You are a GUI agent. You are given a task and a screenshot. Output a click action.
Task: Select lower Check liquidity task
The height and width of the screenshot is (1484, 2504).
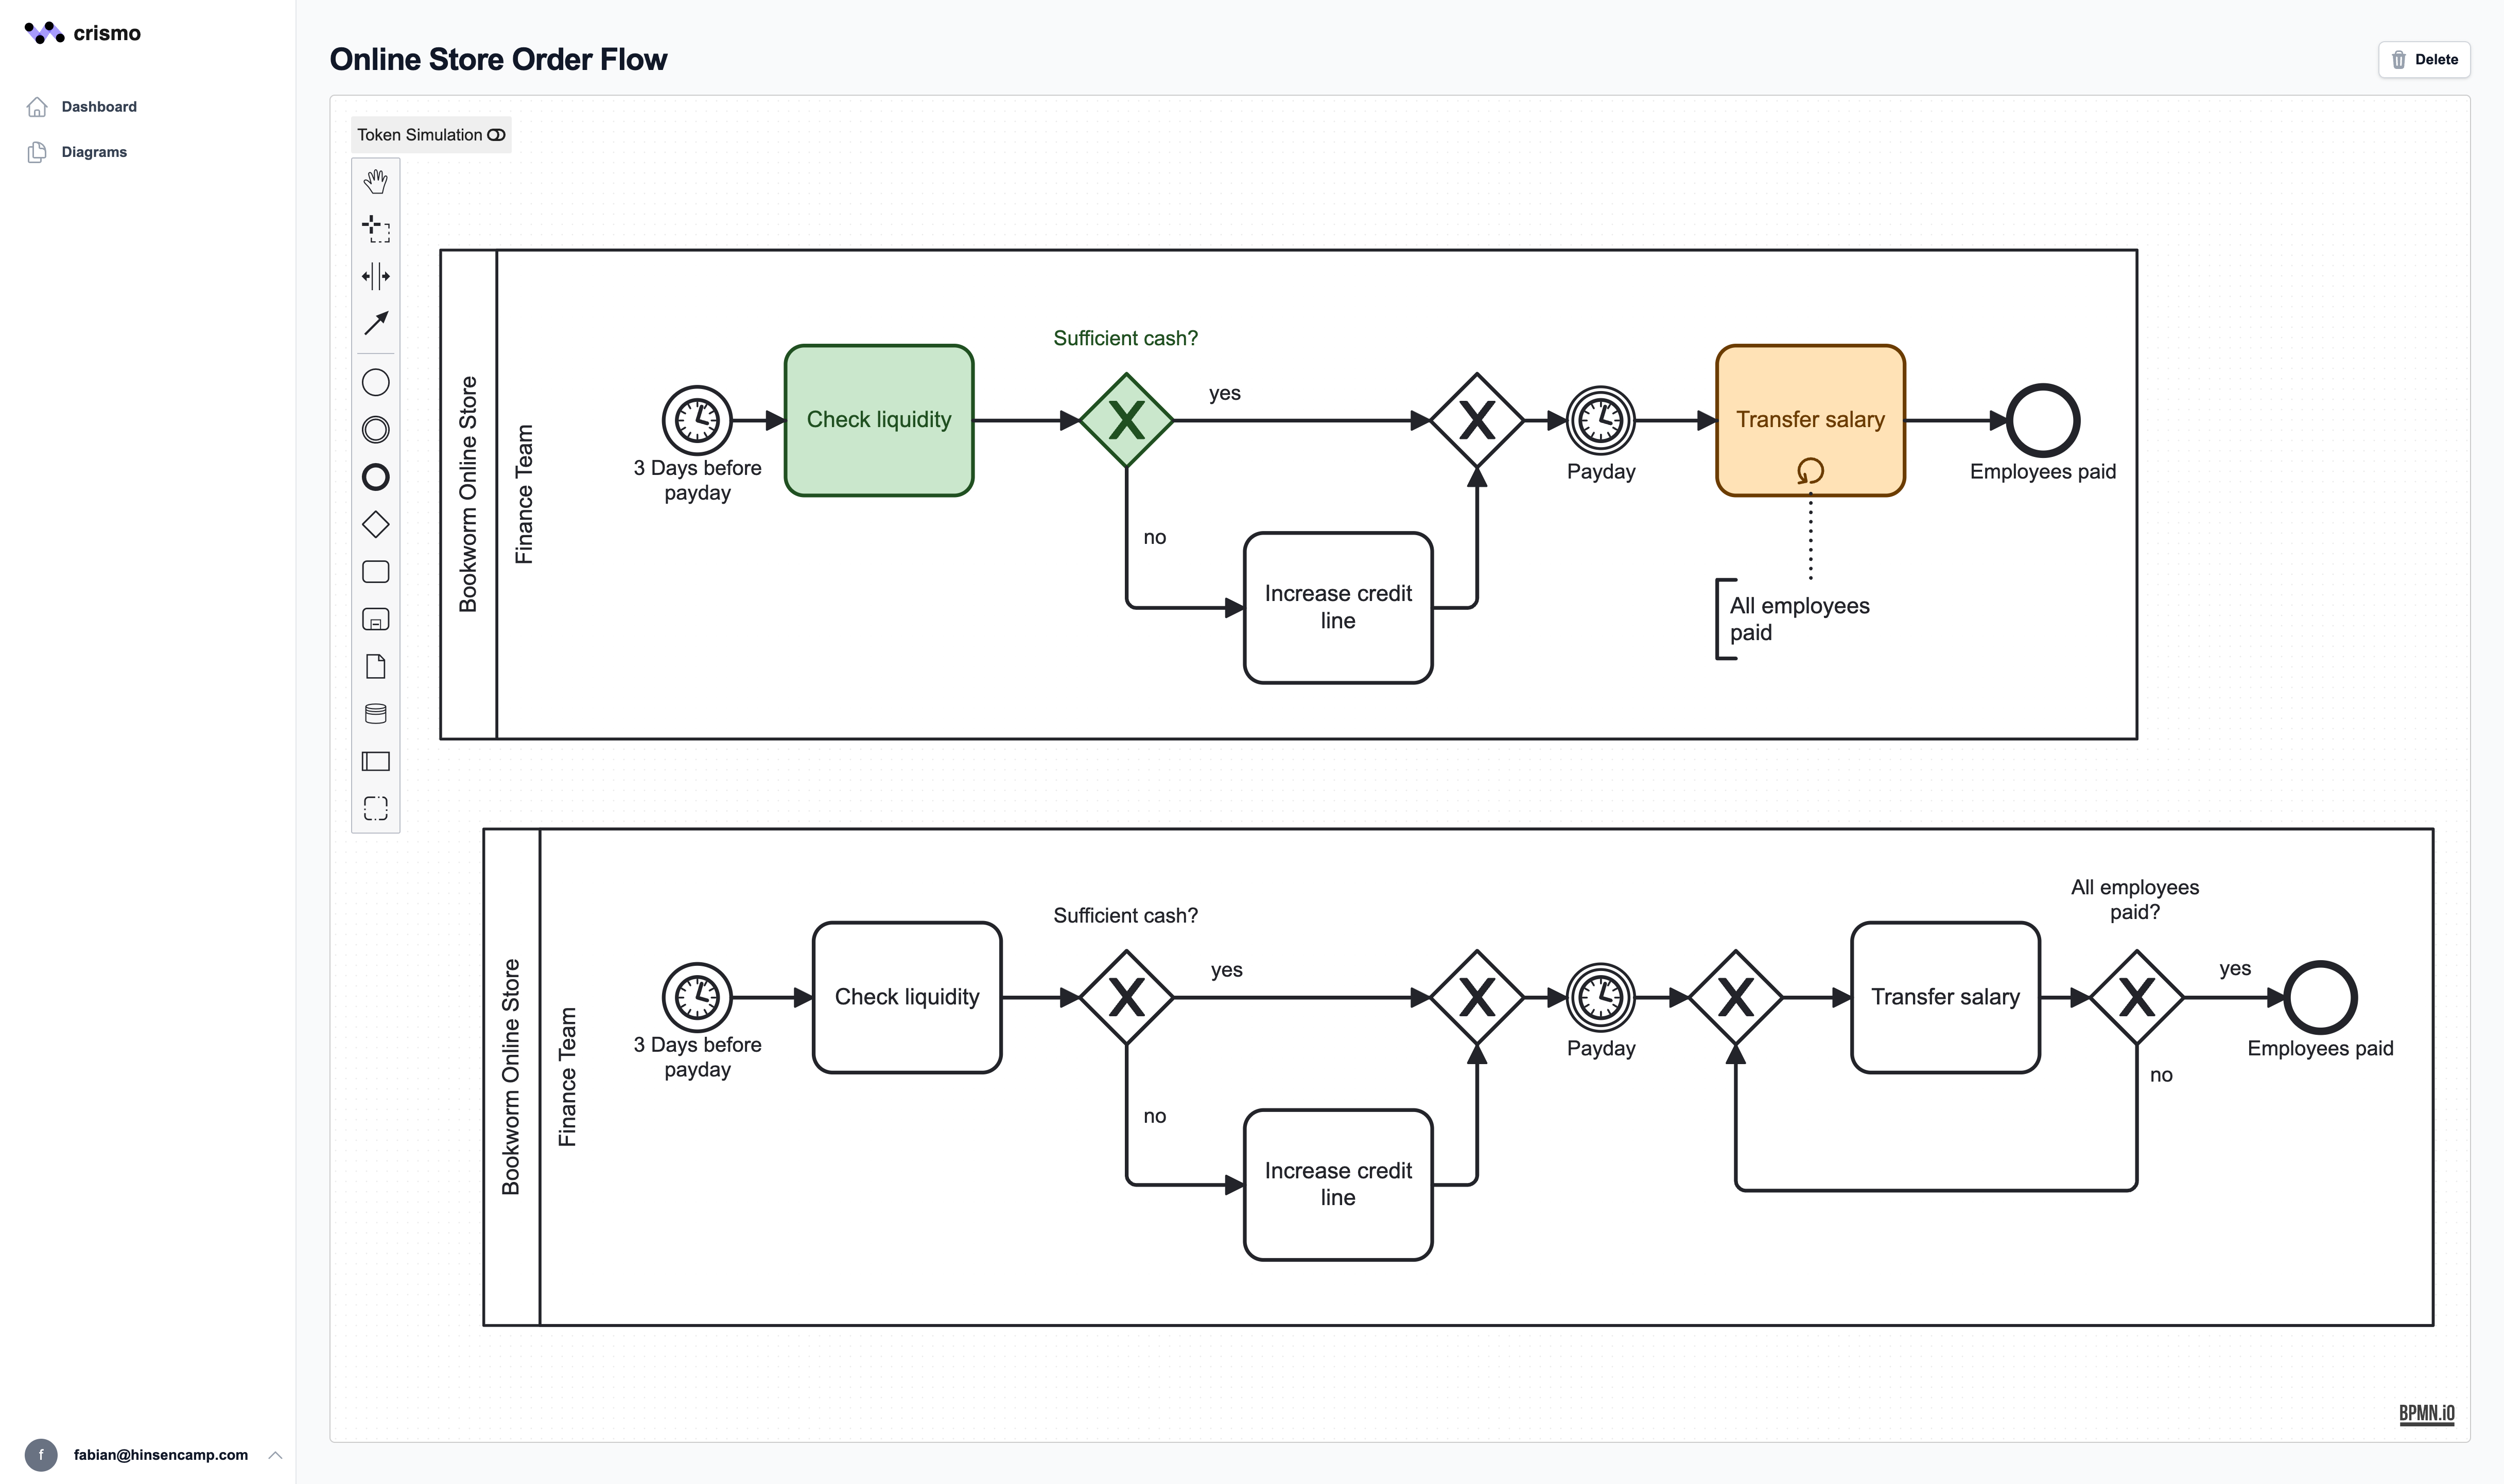pyautogui.click(x=908, y=997)
